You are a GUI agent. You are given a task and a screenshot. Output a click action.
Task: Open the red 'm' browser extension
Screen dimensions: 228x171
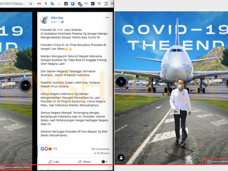pos(39,4)
